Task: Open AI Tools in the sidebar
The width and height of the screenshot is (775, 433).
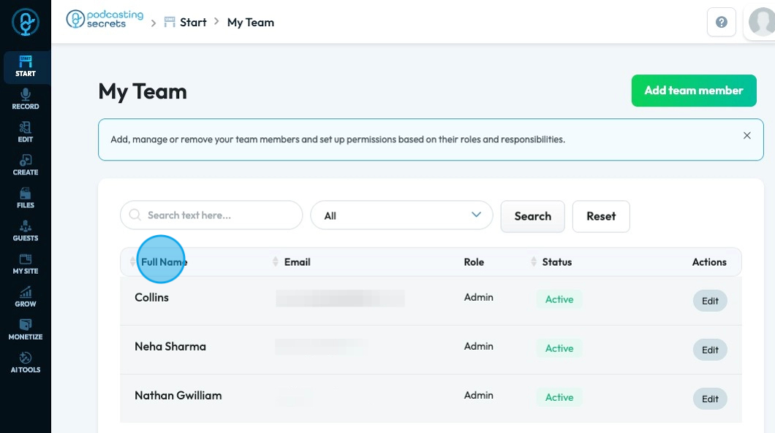Action: (x=26, y=362)
